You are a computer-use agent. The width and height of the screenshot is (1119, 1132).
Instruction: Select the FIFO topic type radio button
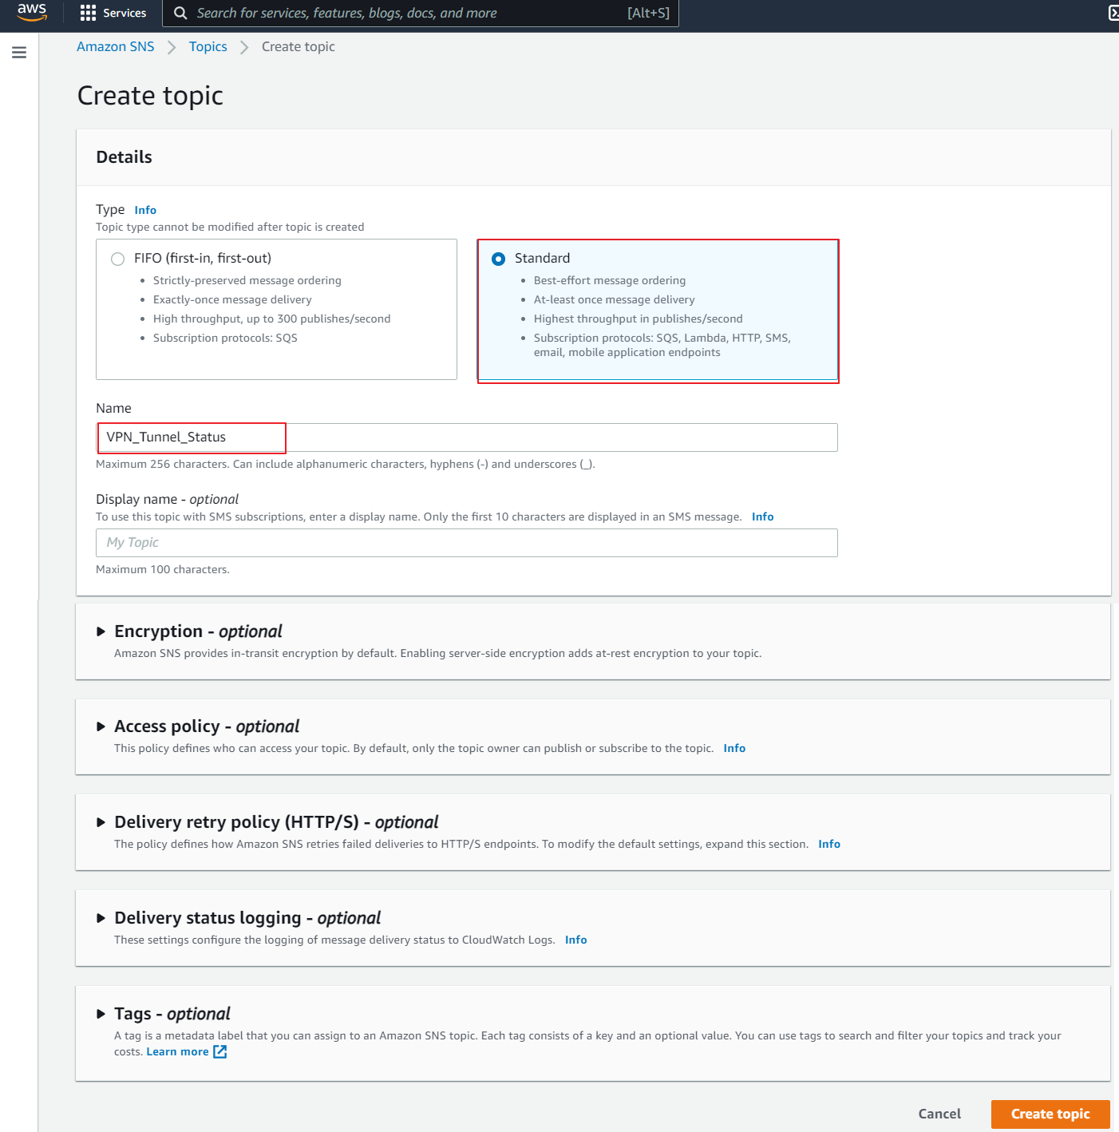click(118, 259)
